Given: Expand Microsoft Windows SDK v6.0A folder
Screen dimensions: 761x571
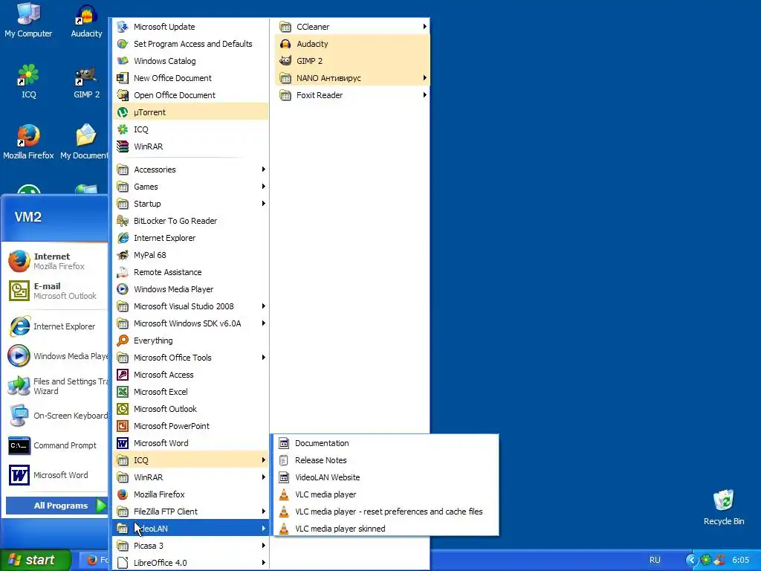Looking at the screenshot, I should coord(190,323).
